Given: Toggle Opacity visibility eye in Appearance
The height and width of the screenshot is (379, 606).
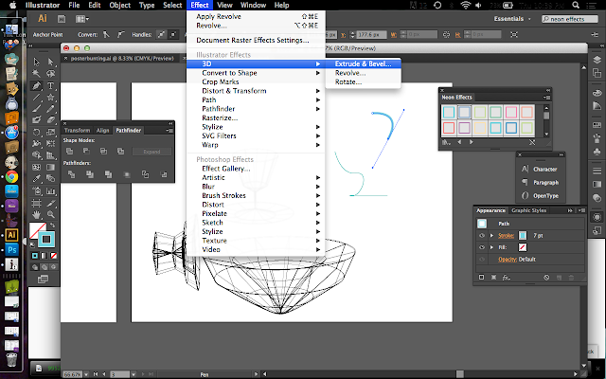Looking at the screenshot, I should 482,259.
